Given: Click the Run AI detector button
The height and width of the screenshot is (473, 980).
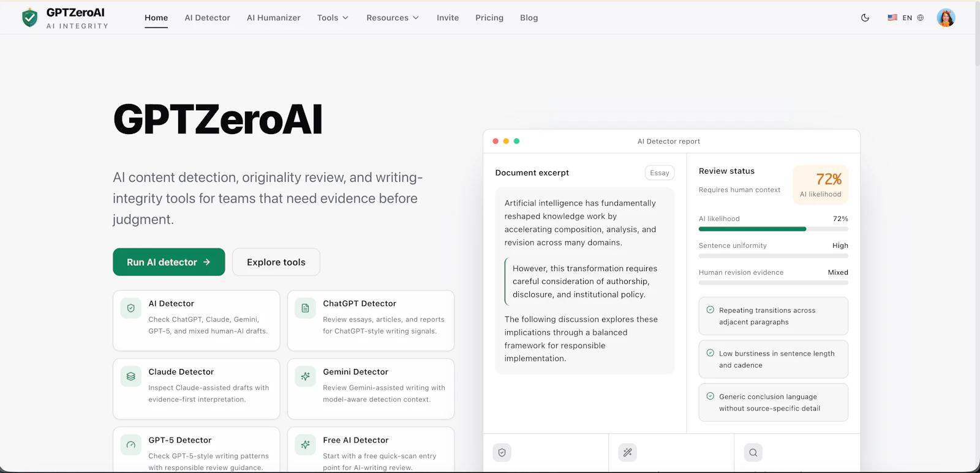Looking at the screenshot, I should click(169, 262).
